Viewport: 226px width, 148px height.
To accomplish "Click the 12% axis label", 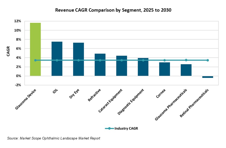I will click(x=18, y=21).
